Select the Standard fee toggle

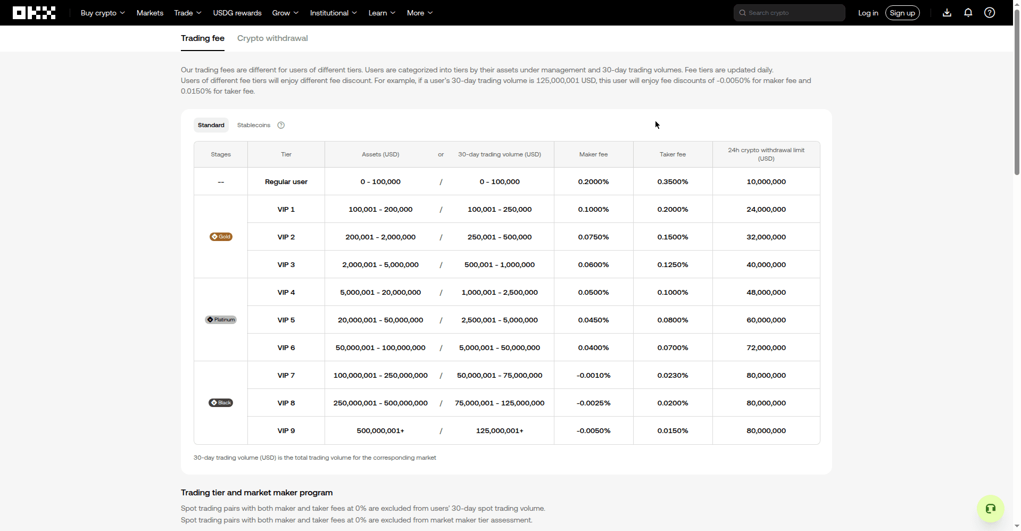[x=211, y=125]
